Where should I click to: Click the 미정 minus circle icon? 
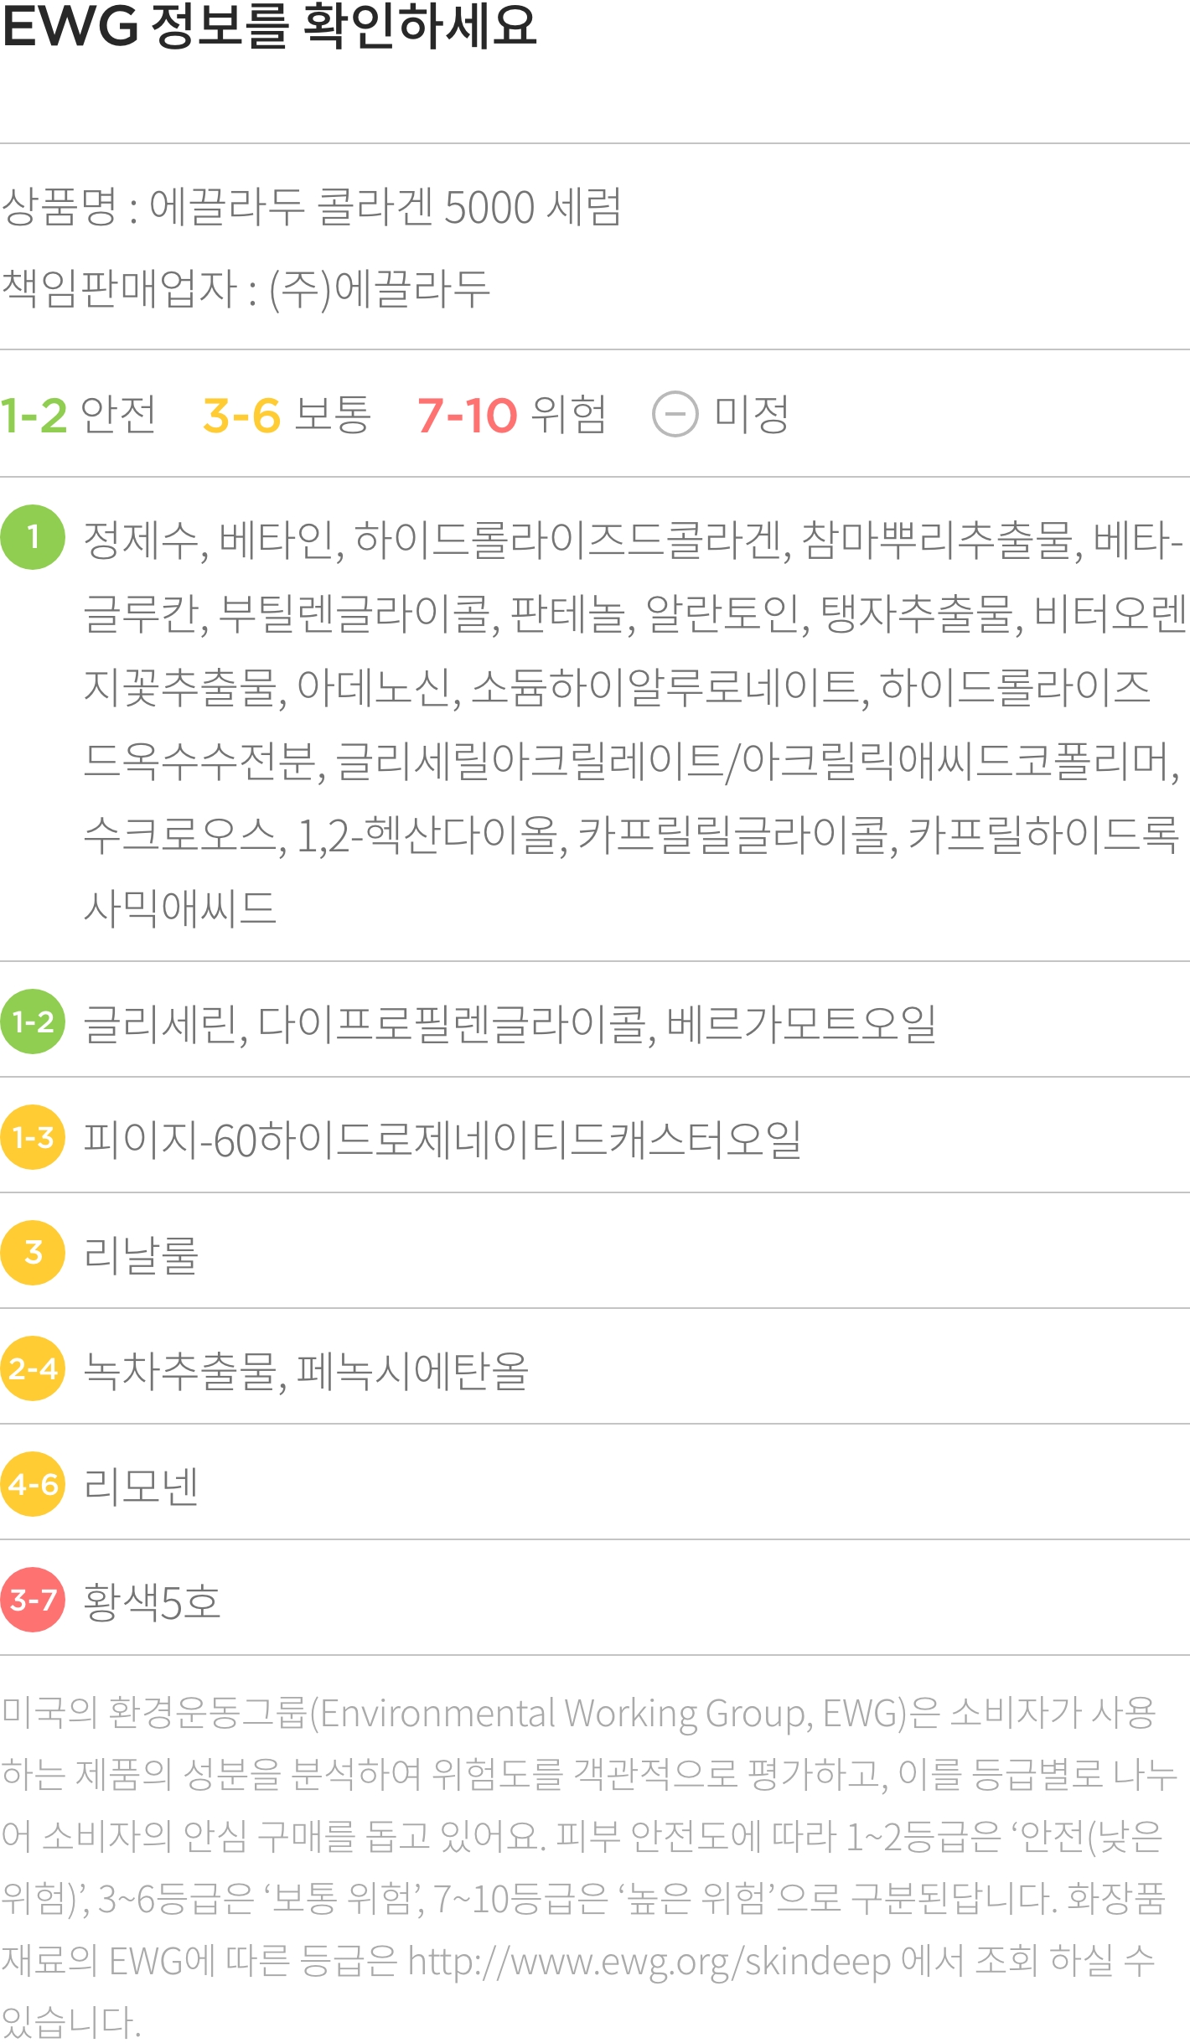[675, 414]
